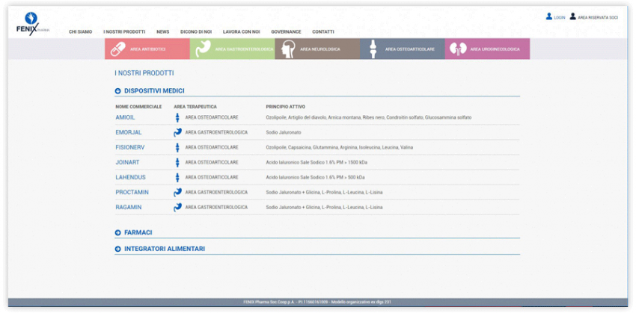This screenshot has height=313, width=636.
Task: Click the Farmaci heading
Action: 138,233
